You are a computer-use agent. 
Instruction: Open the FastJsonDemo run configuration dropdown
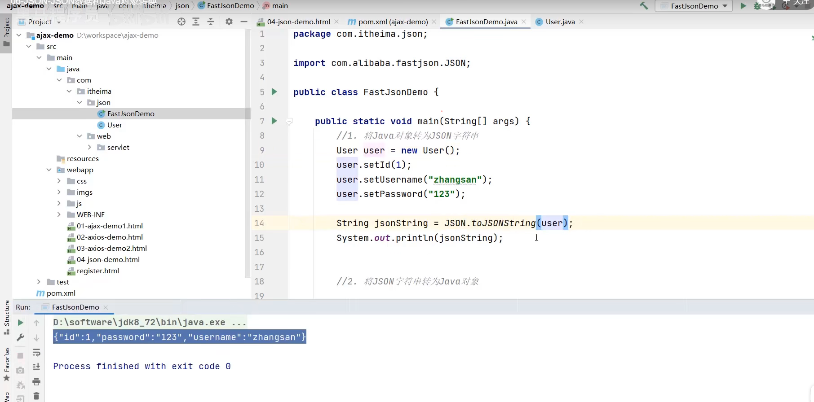(x=694, y=6)
